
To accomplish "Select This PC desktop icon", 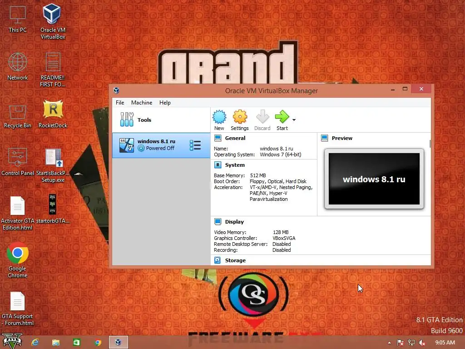I will click(18, 19).
